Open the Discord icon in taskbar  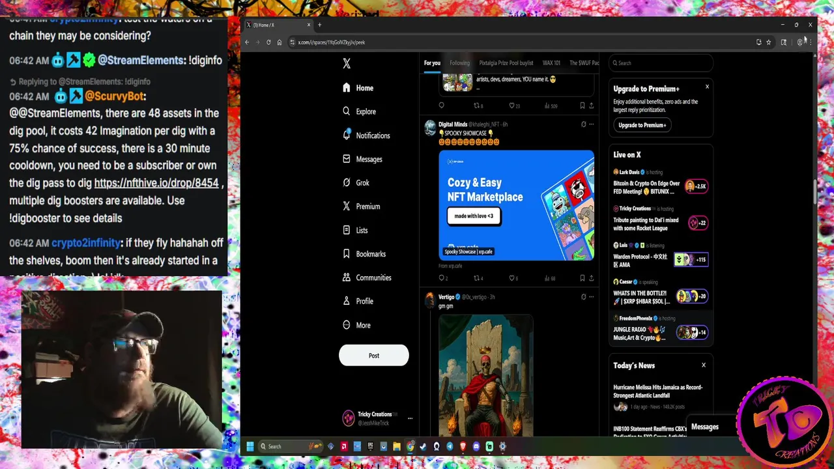[x=476, y=446]
